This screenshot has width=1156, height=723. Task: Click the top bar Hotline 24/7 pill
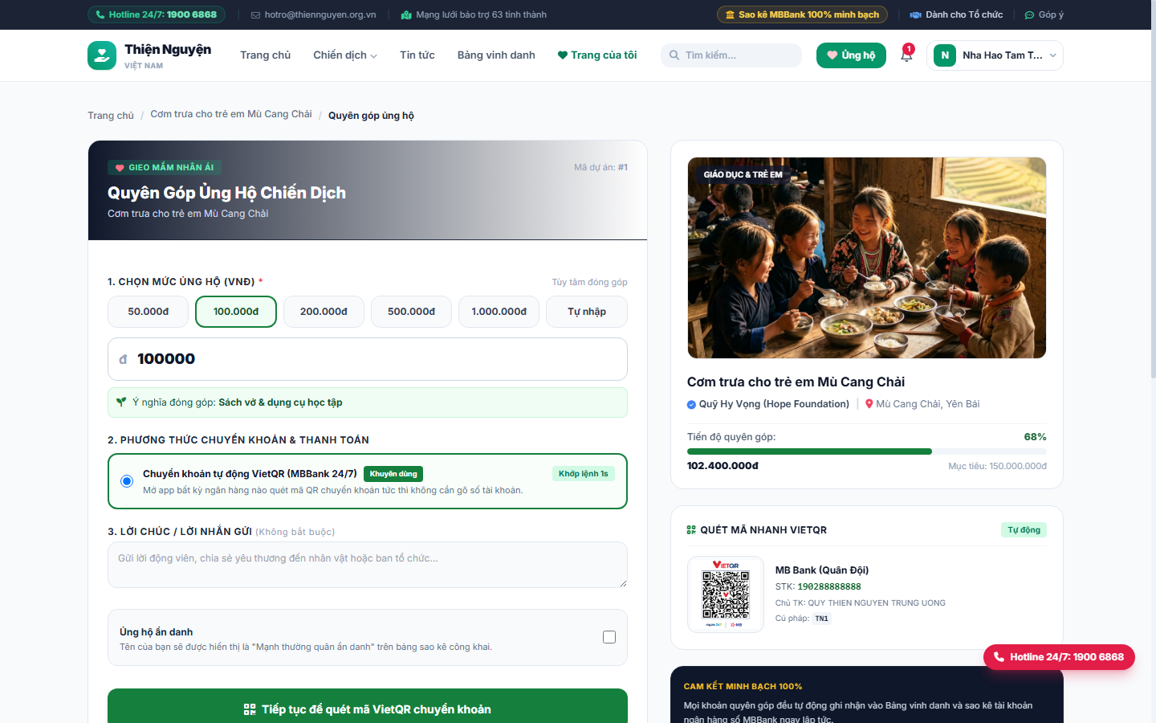157,14
